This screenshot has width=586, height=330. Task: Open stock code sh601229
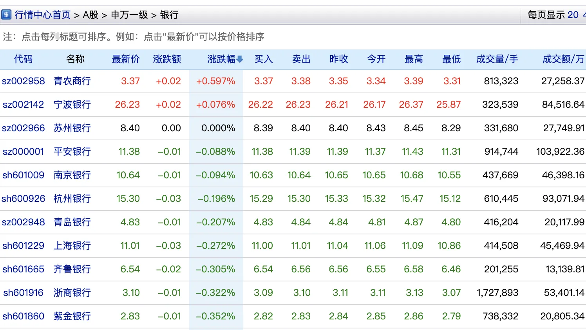[24, 246]
